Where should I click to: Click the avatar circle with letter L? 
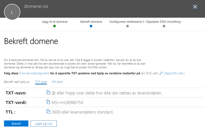[x=12, y=12]
